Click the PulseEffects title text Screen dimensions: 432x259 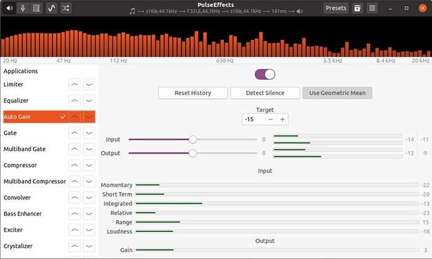click(x=216, y=5)
